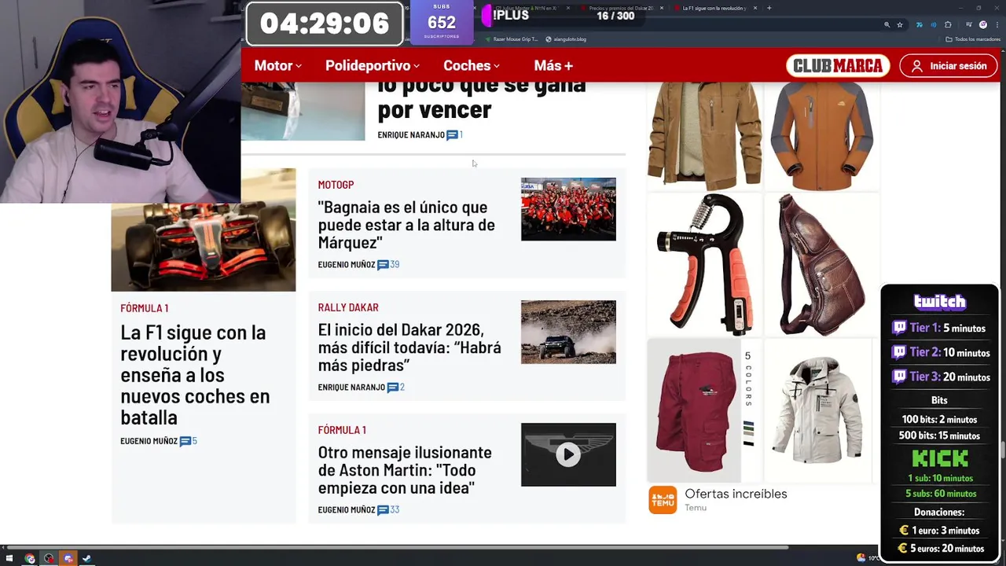Open the Motor dropdown menu
The height and width of the screenshot is (566, 1006).
click(x=277, y=66)
